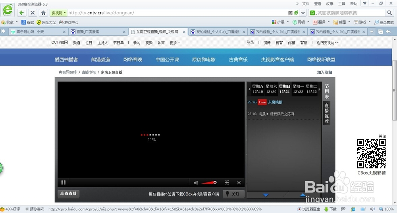This screenshot has width=397, height=213.
Task: Open the 网址大全 bookmark
Action: coord(46,22)
